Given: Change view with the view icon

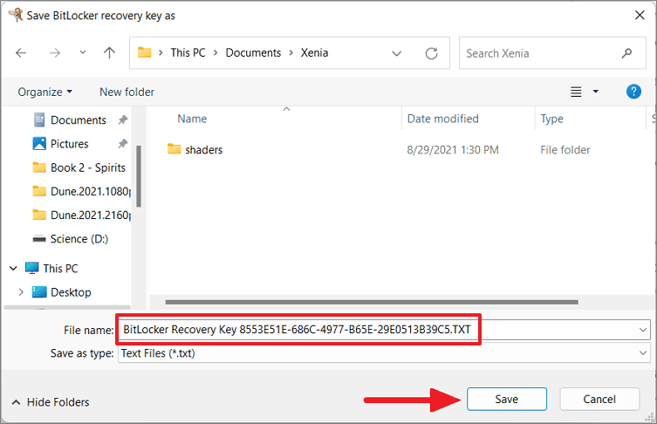Looking at the screenshot, I should [x=576, y=92].
